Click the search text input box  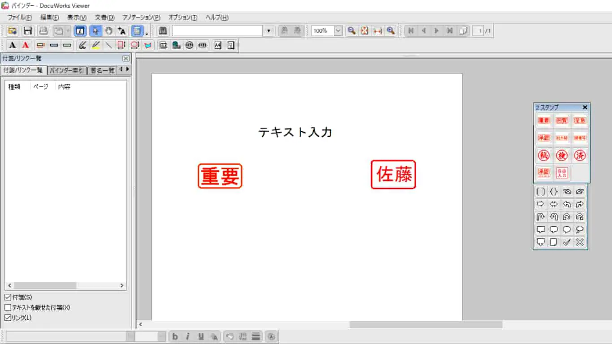[217, 31]
